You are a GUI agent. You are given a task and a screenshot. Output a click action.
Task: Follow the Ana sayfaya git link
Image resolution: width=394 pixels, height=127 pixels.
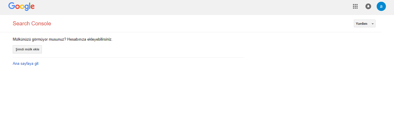[x=26, y=64]
